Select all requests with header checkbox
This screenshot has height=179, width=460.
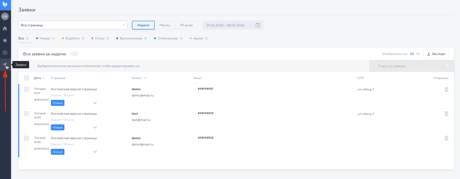[x=27, y=78]
